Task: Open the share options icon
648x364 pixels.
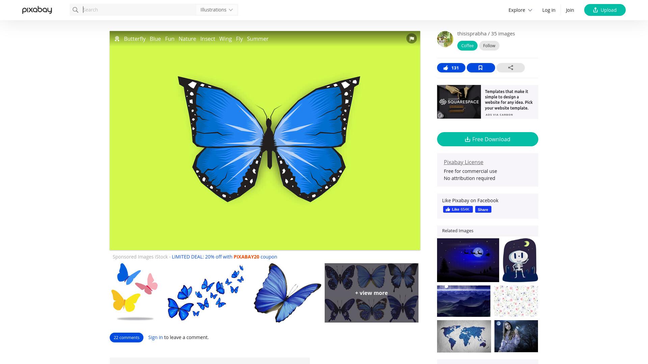Action: pyautogui.click(x=510, y=68)
